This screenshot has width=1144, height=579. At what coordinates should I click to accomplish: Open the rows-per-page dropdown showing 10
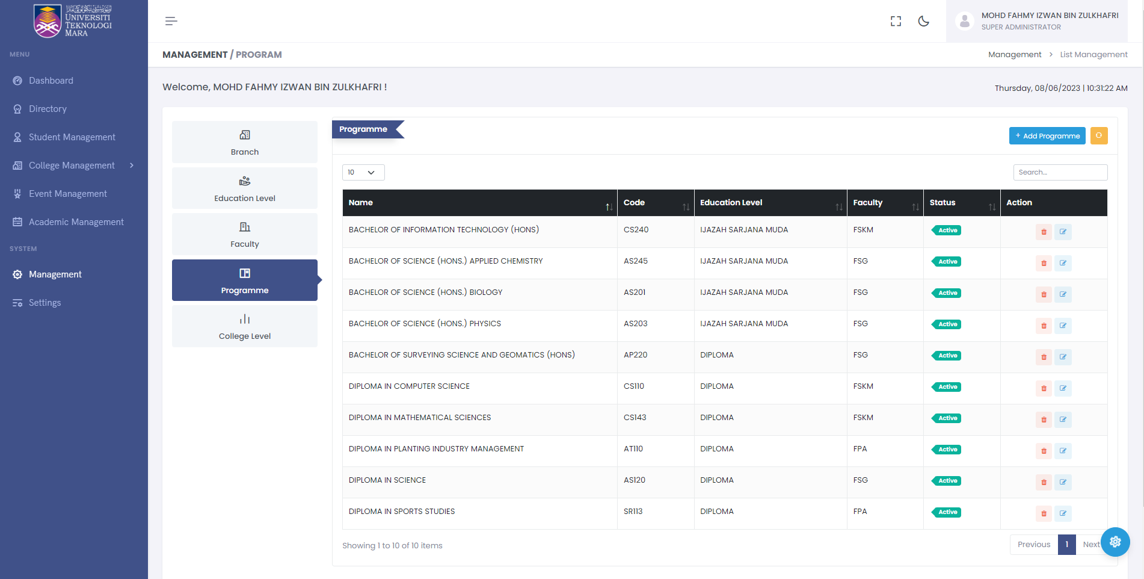tap(363, 173)
